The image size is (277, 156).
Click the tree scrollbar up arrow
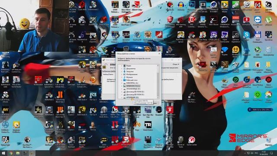tap(158, 65)
